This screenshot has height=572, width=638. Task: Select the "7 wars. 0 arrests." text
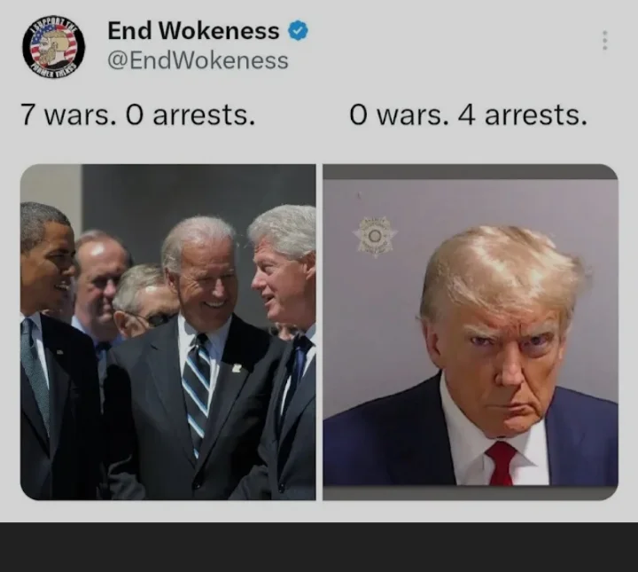138,114
